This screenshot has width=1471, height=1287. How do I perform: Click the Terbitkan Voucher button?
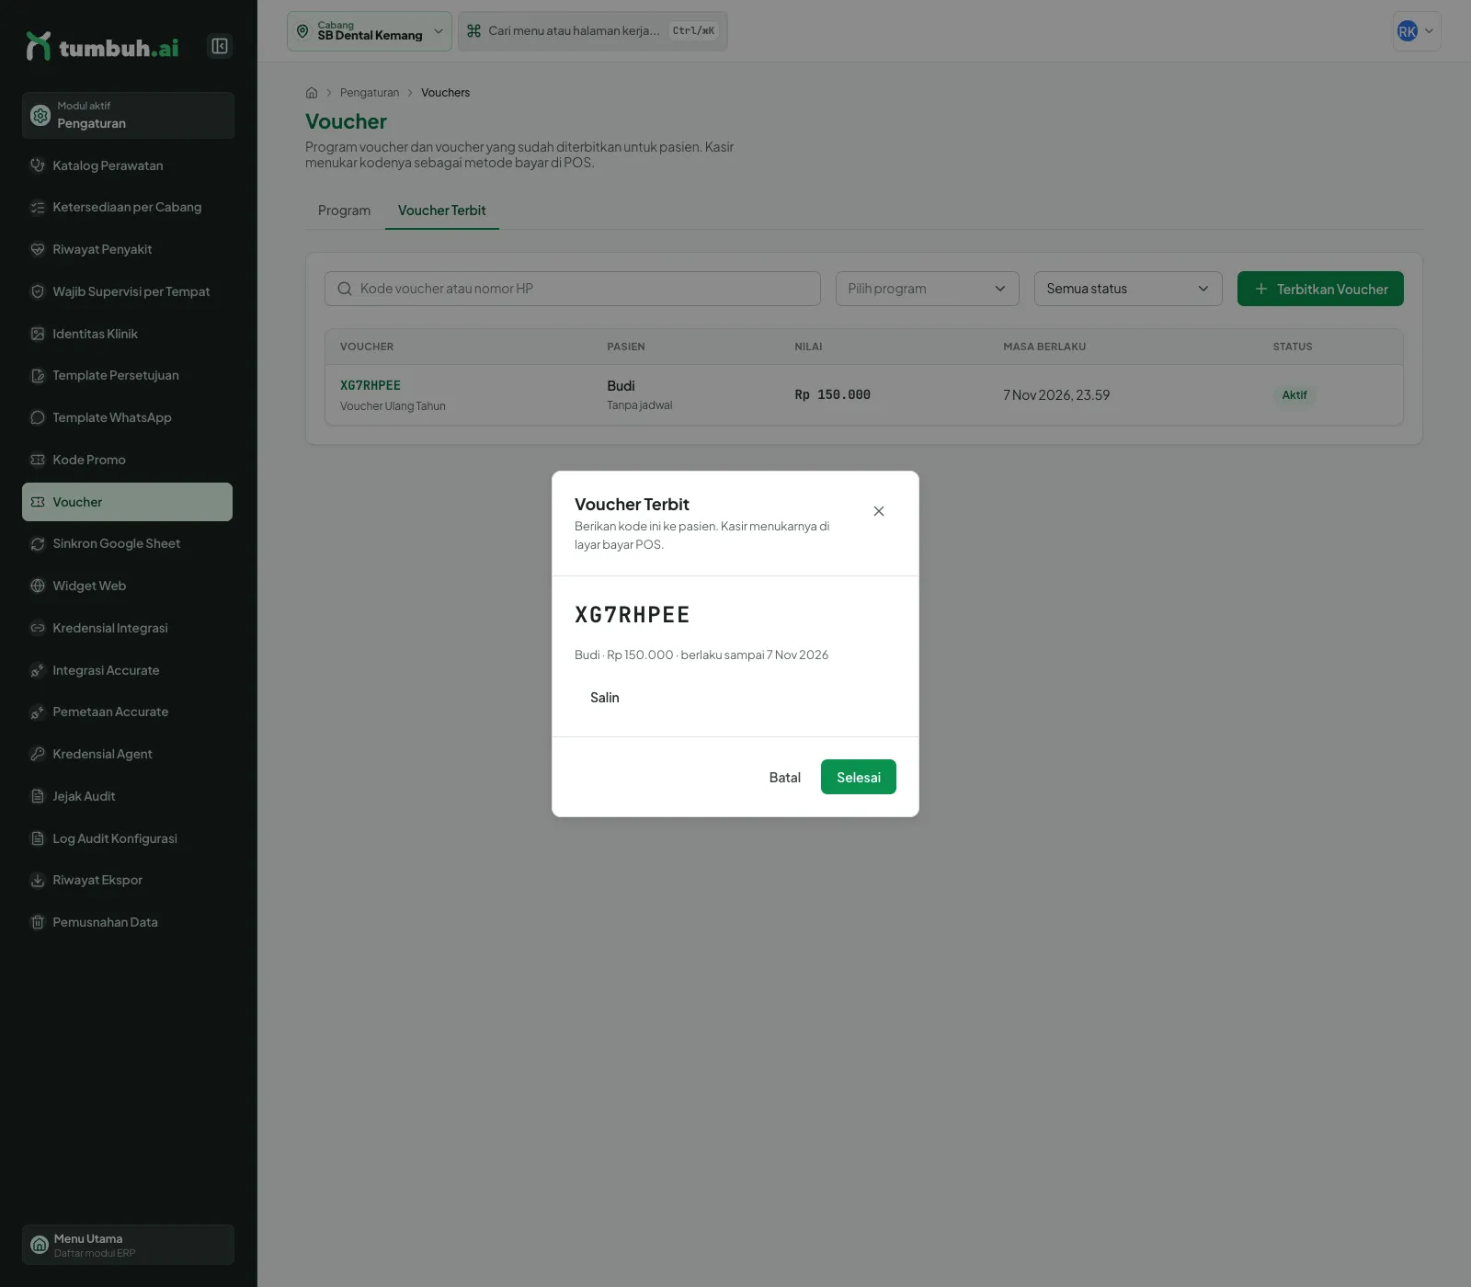pos(1320,289)
